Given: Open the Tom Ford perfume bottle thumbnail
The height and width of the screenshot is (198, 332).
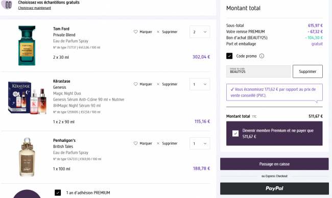Looking at the screenshot, I should click(27, 45).
